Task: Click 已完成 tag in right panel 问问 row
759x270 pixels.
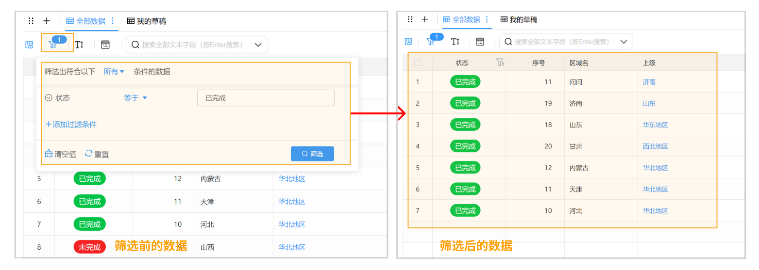Action: point(465,81)
